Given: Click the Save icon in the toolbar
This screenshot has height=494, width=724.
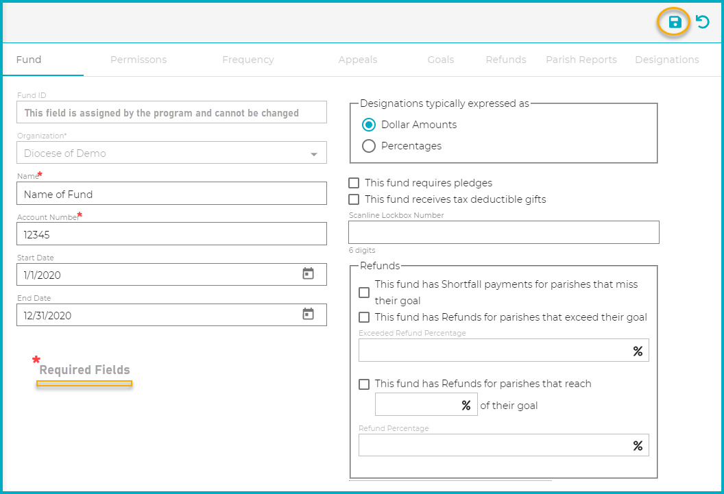Looking at the screenshot, I should tap(675, 22).
